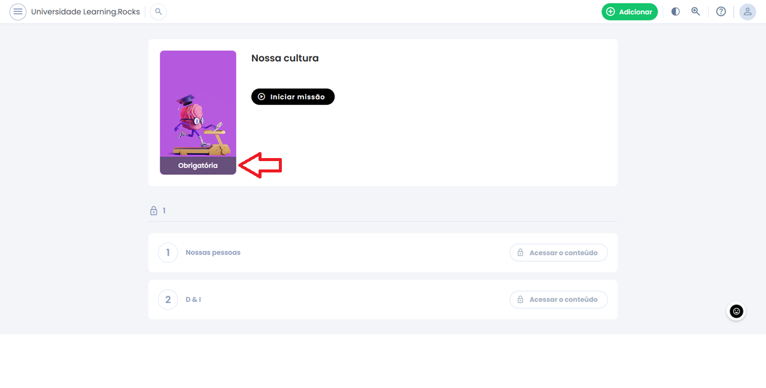Click the lock icon above stage list
Viewport: 766px width, 388px height.
(x=154, y=211)
